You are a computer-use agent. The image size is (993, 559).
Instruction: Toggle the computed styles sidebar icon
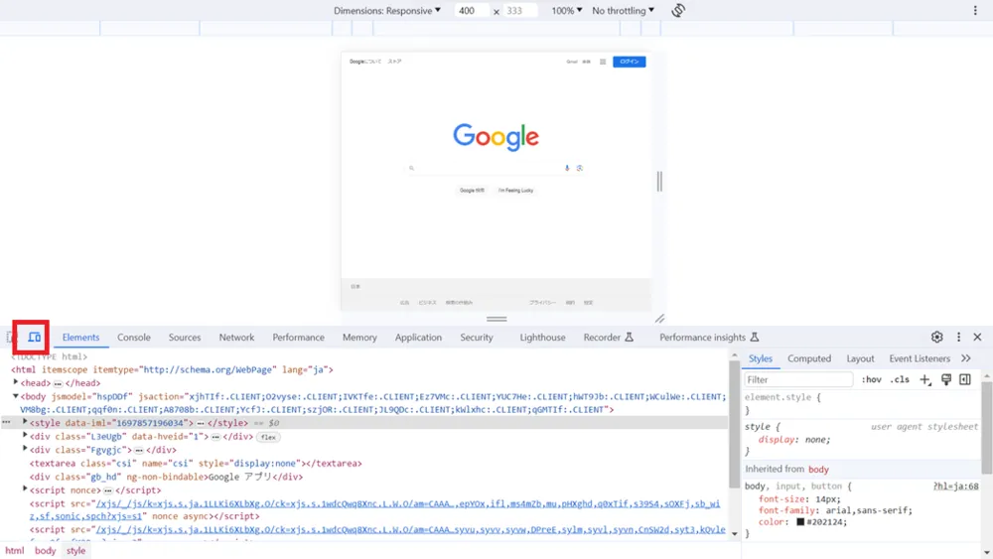(x=965, y=380)
